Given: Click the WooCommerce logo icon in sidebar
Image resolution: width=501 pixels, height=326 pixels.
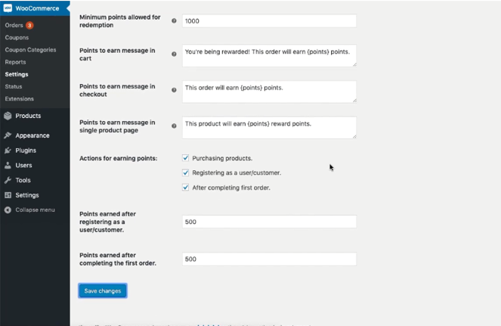Looking at the screenshot, I should (x=8, y=8).
